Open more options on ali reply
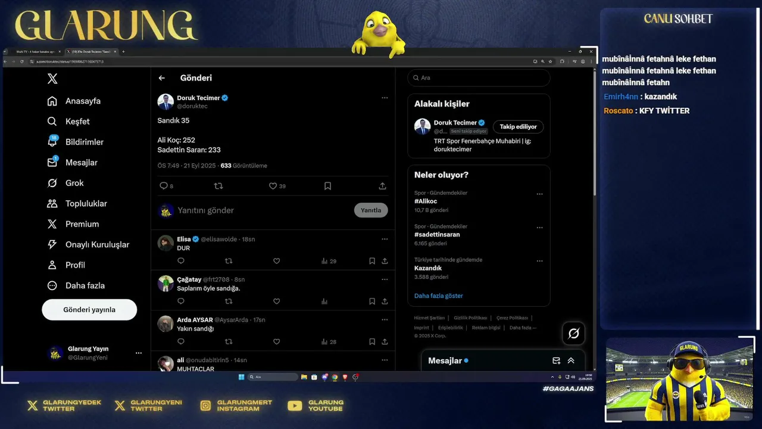The image size is (762, 429). (385, 360)
